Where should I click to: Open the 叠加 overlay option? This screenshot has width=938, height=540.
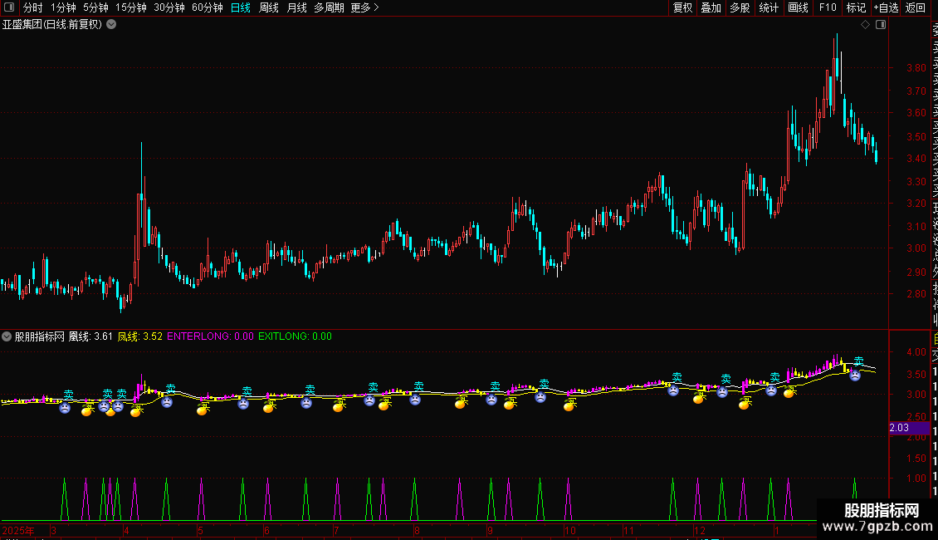click(711, 7)
